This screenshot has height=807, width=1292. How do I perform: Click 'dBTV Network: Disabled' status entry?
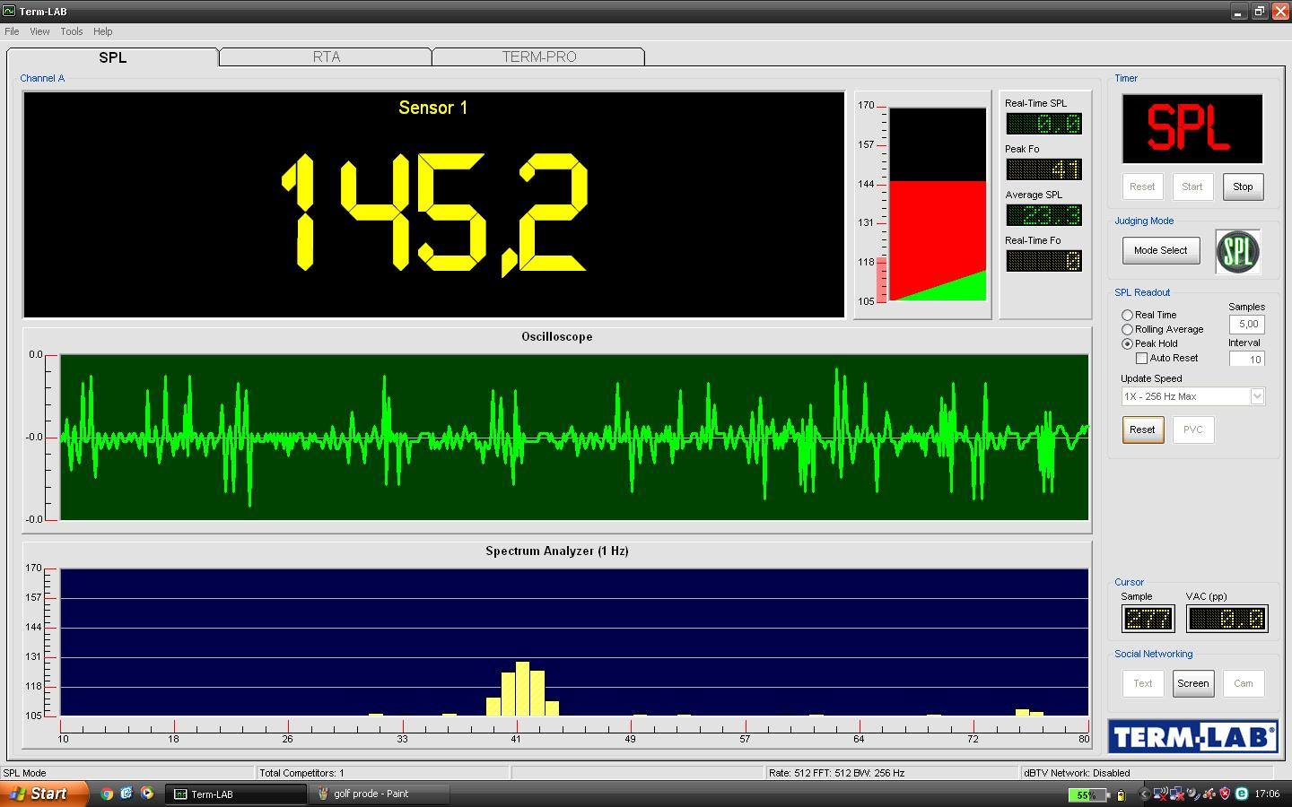click(1077, 773)
